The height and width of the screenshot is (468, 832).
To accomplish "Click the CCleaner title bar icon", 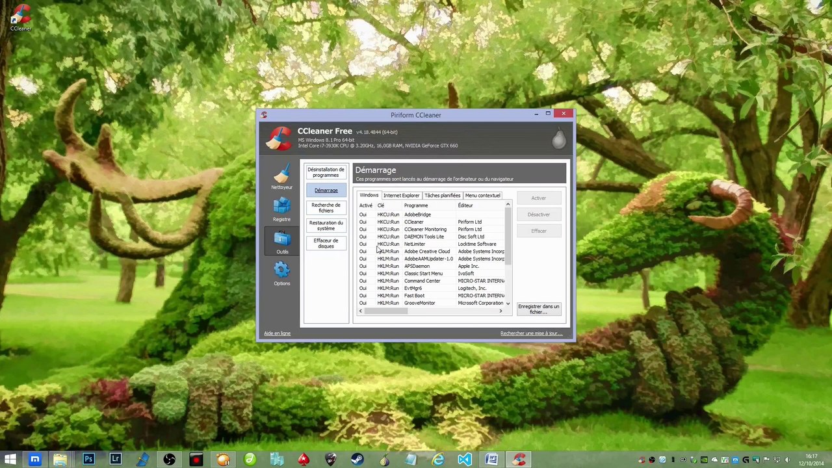I will 263,115.
